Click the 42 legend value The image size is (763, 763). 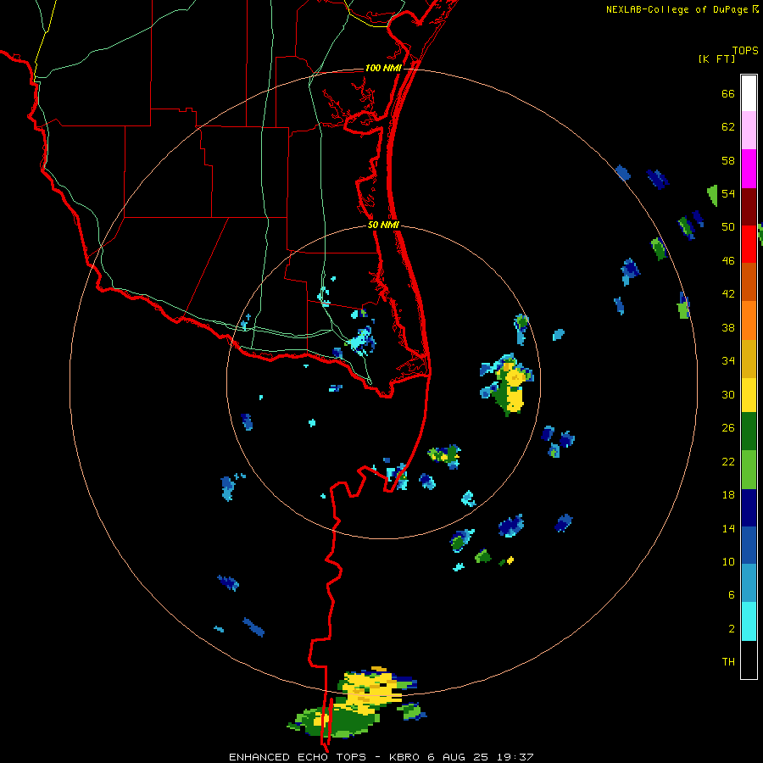point(728,294)
